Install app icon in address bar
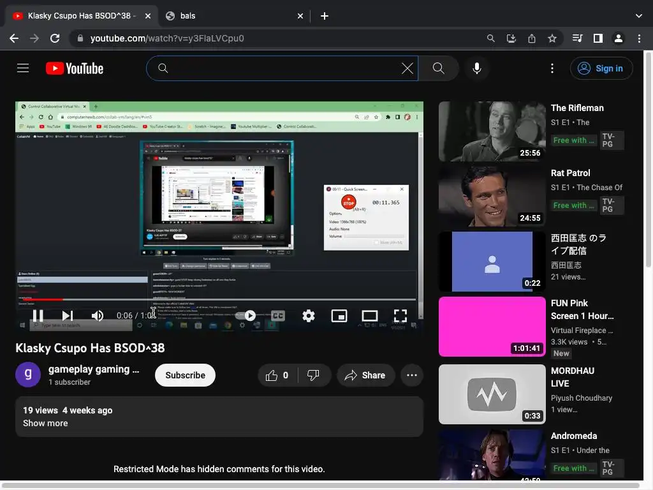Screen dimensions: 653x490 (511, 38)
